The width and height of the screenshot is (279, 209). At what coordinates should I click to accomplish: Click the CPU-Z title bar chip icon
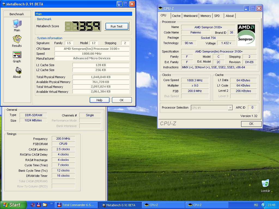[x=160, y=8]
